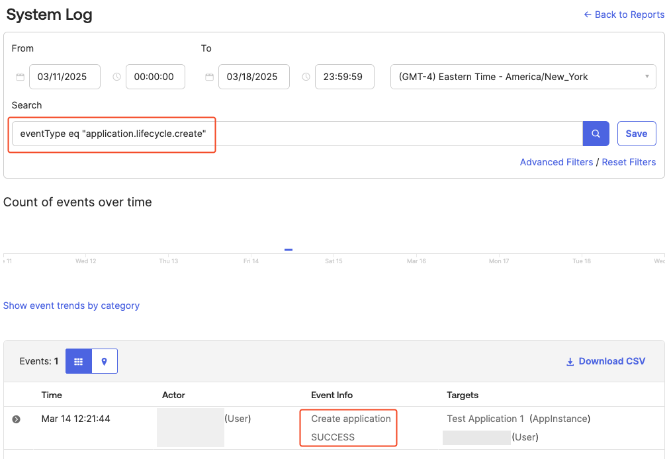
Task: Switch to map location view
Action: 104,362
